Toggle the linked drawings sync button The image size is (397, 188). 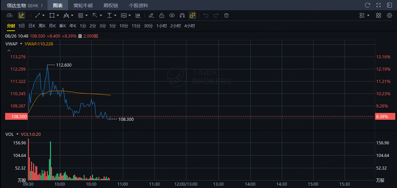coord(193,16)
